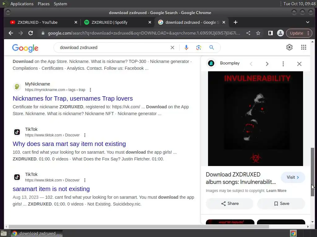
Task: Open Learn More copyright link
Action: (276, 191)
